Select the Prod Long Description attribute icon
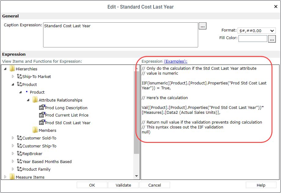The height and width of the screenshot is (193, 281). pos(42,107)
